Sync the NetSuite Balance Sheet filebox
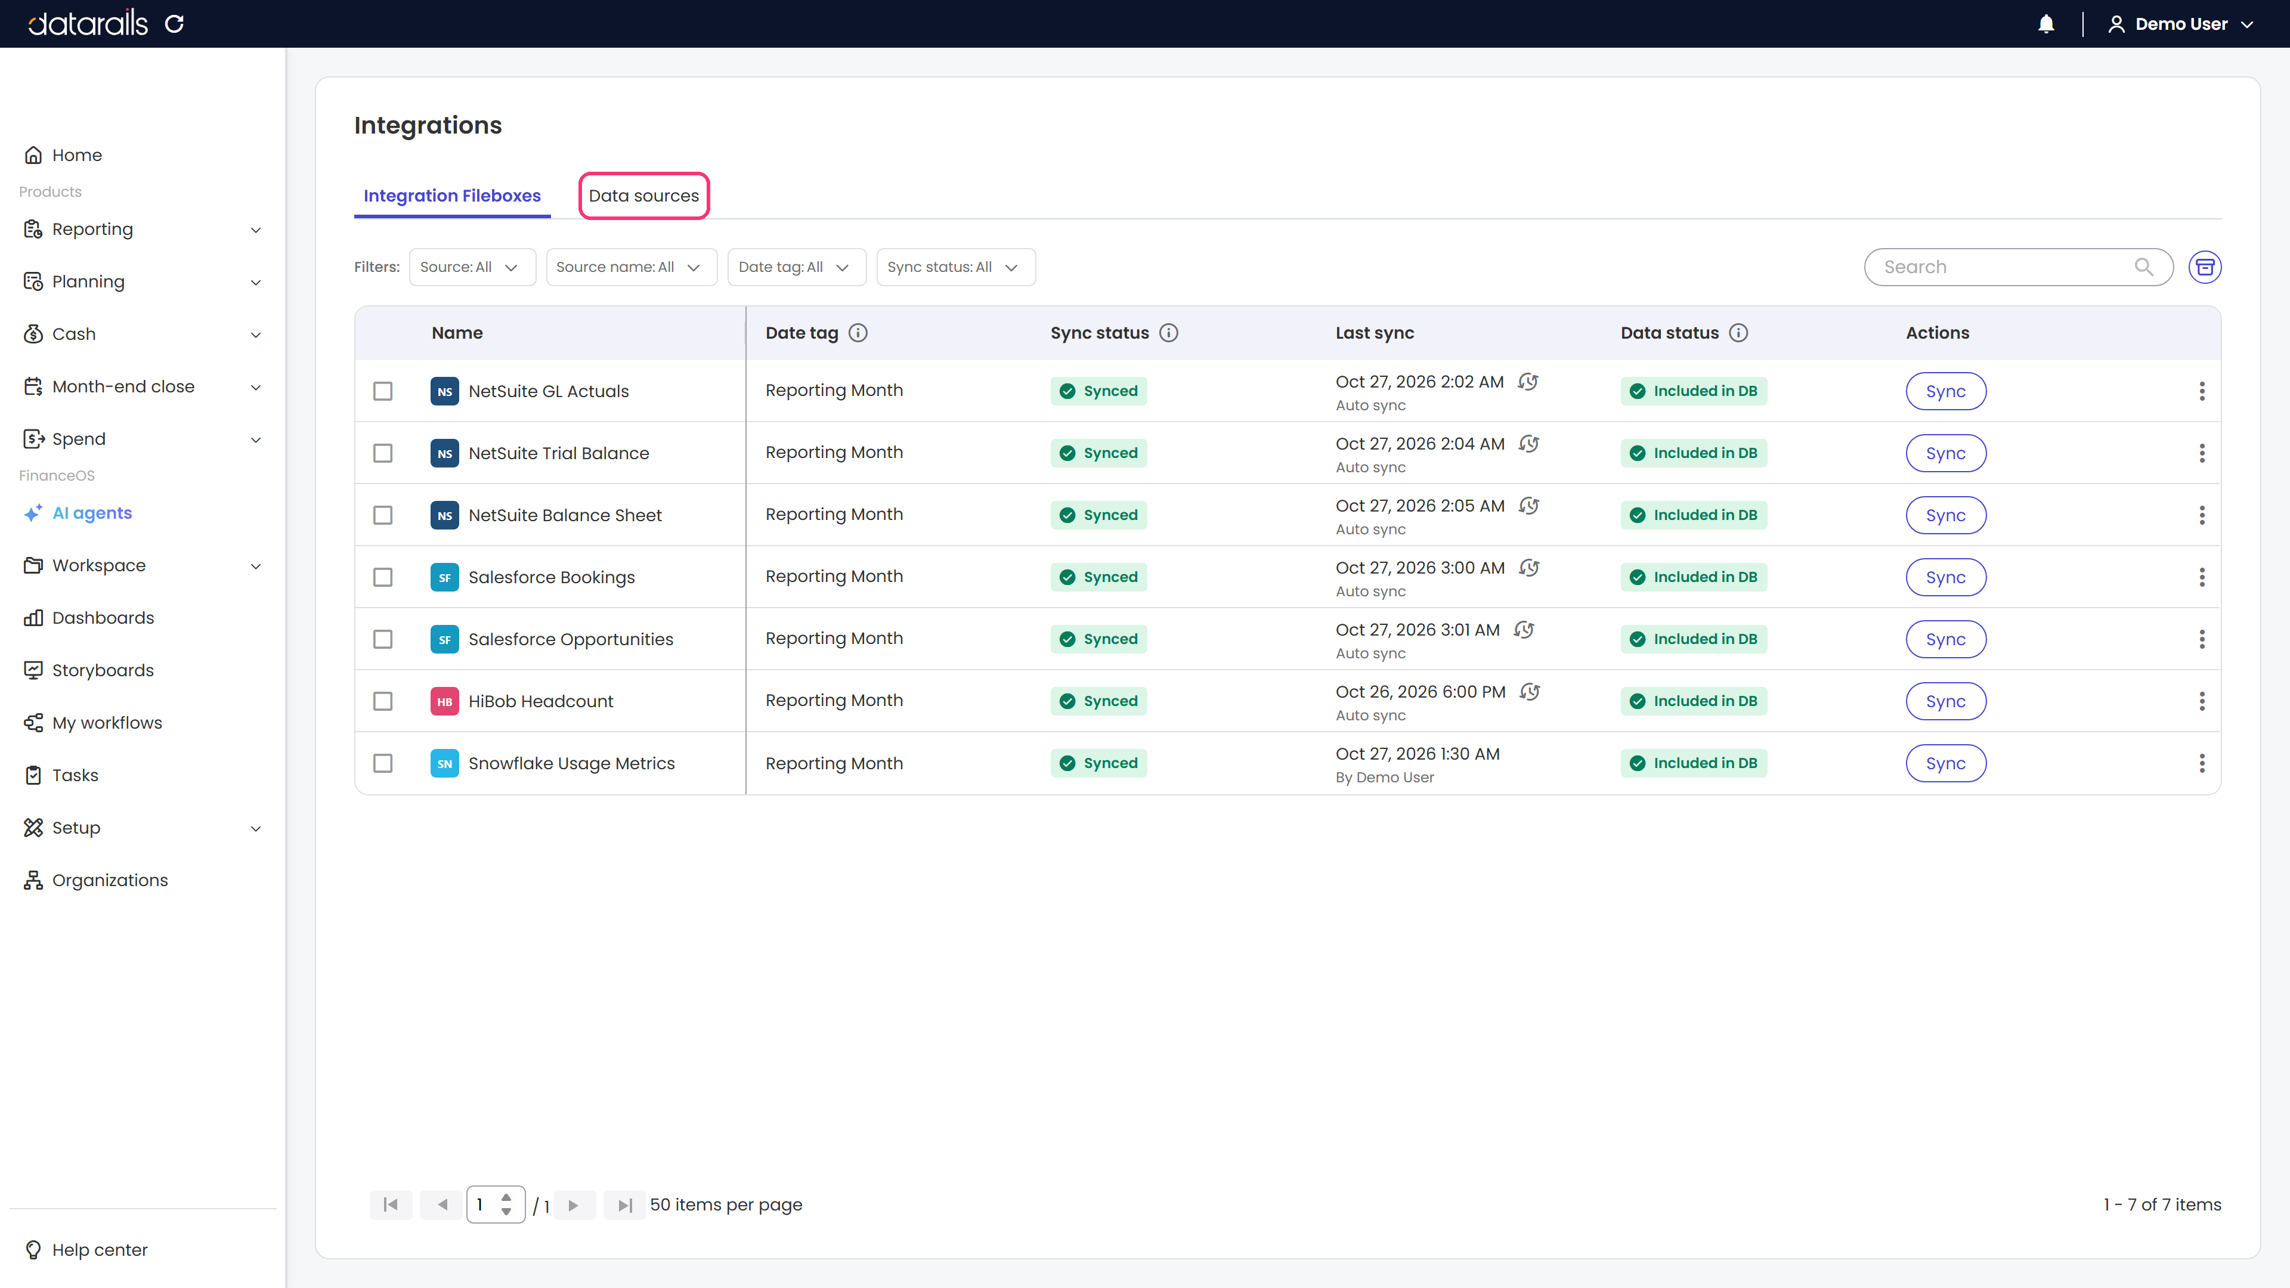The width and height of the screenshot is (2290, 1288). point(1945,516)
